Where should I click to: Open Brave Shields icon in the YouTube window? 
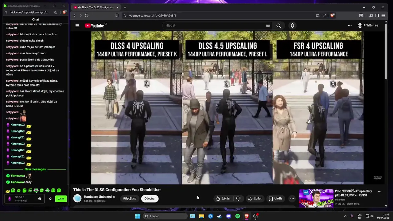tap(332, 15)
